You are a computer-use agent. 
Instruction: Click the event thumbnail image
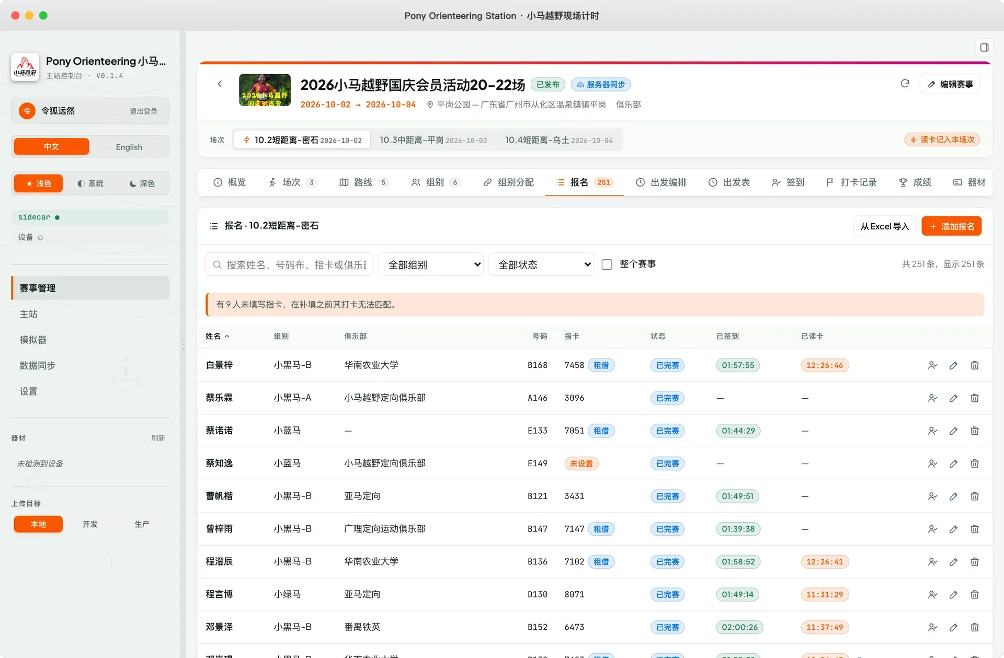click(265, 90)
